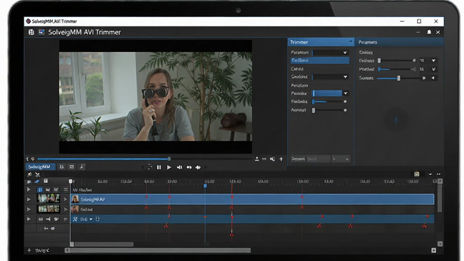Screen dimensions: 464x261
Task: Open the first dropdown in the Trimmer panel
Action: coord(330,53)
